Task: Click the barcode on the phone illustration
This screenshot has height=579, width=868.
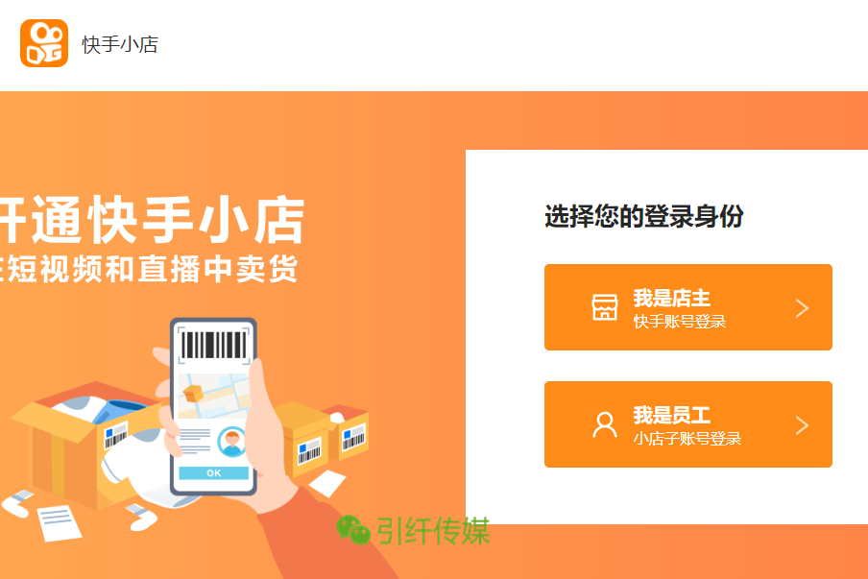Action: [214, 345]
